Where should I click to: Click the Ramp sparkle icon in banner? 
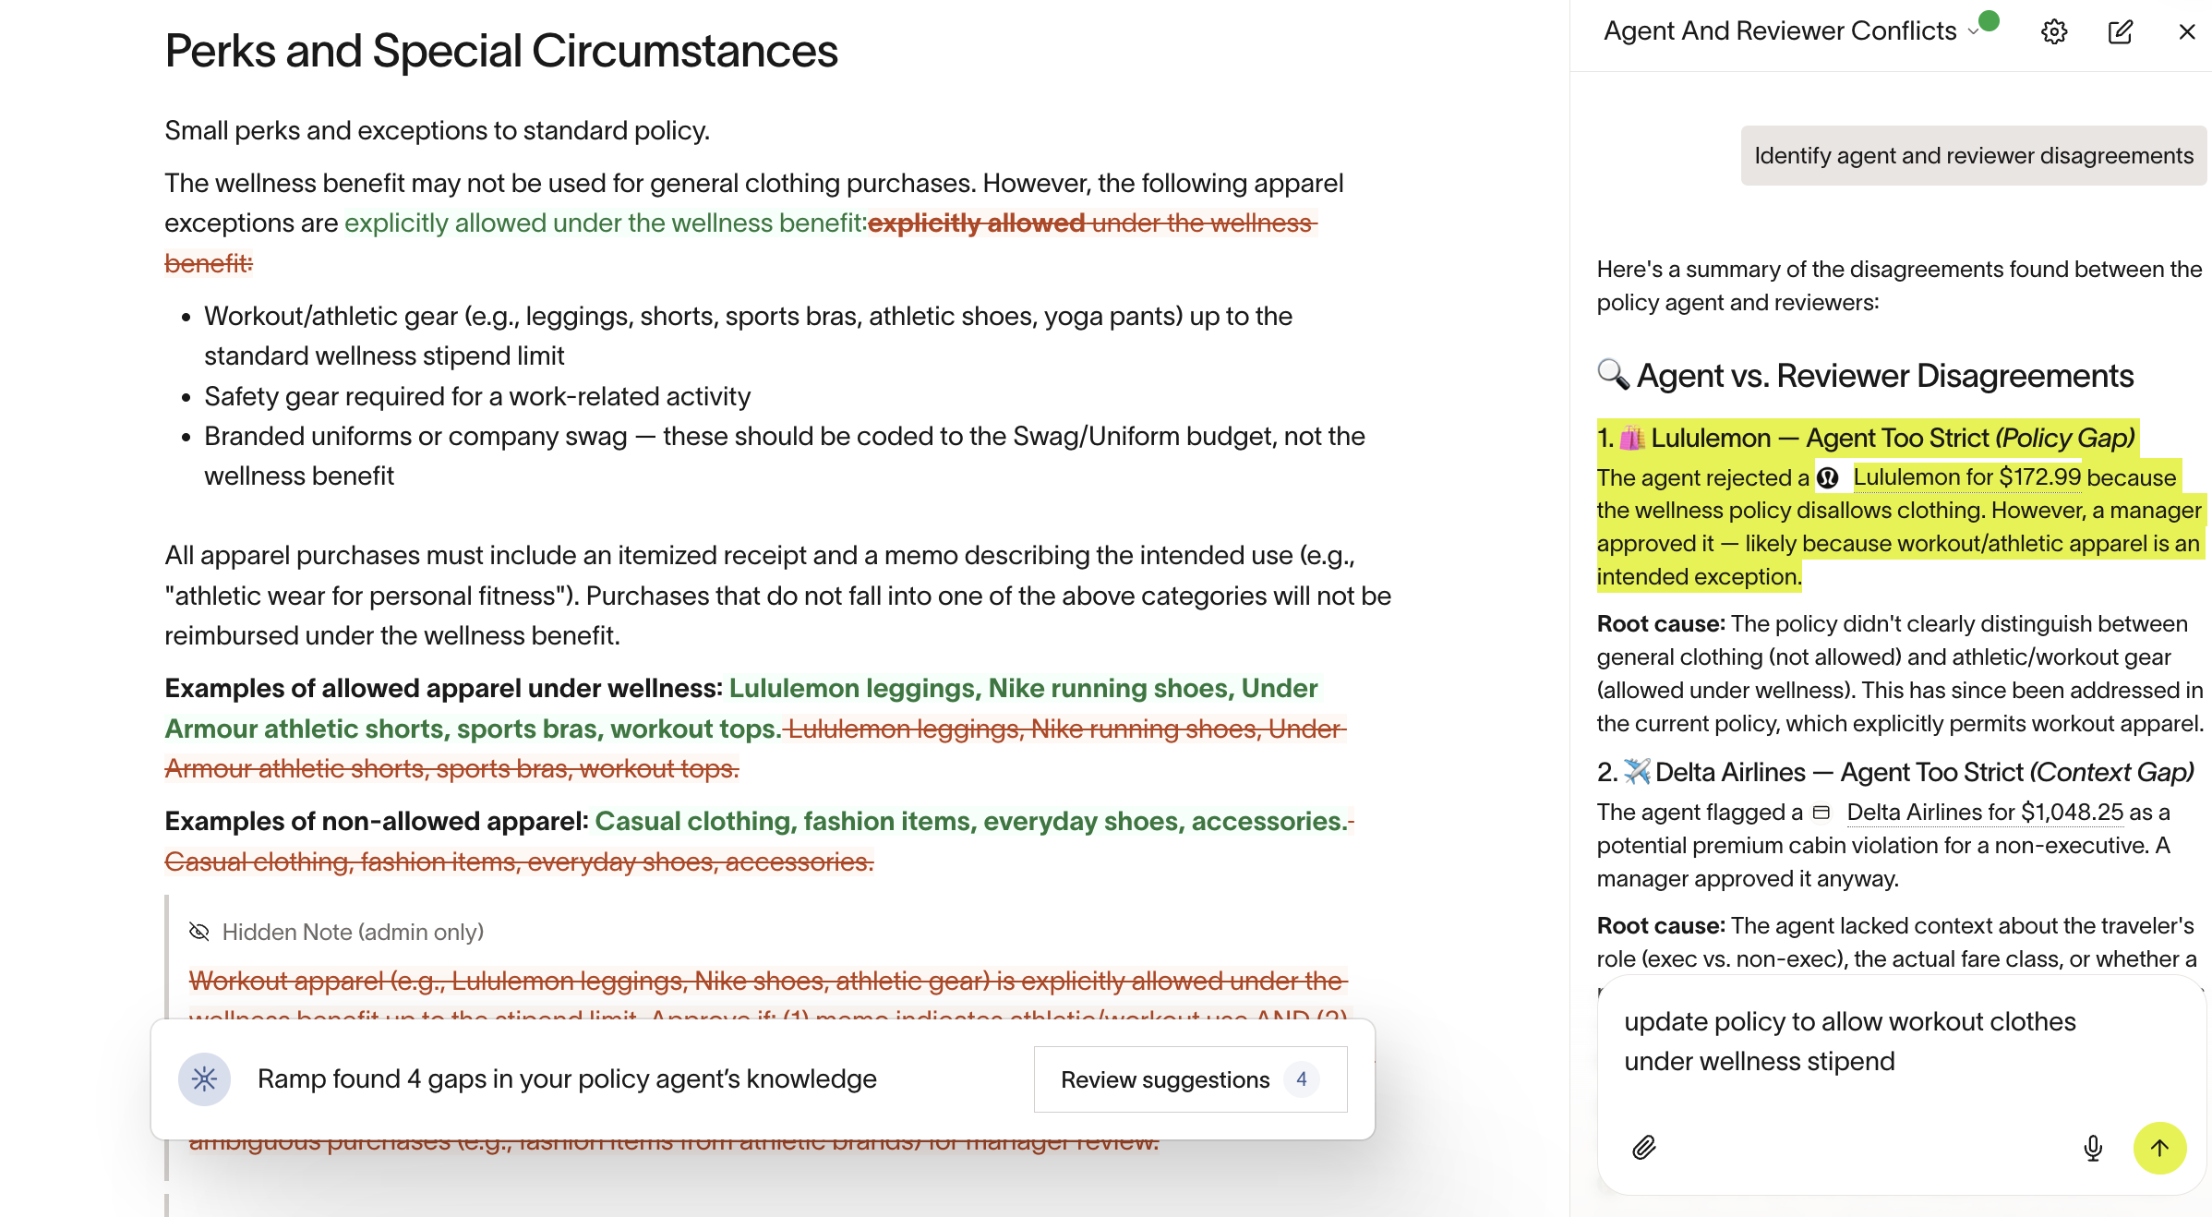point(204,1079)
